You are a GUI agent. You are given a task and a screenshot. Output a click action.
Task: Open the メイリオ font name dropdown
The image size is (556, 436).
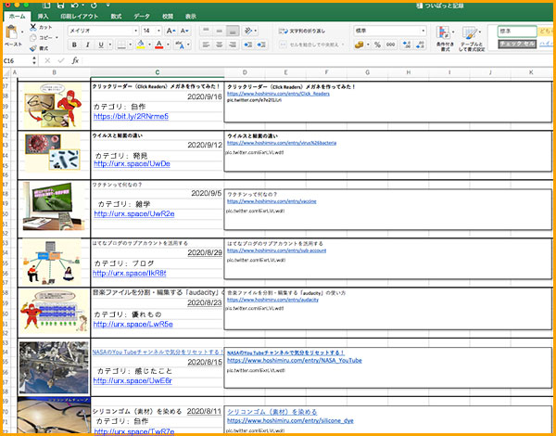point(136,31)
